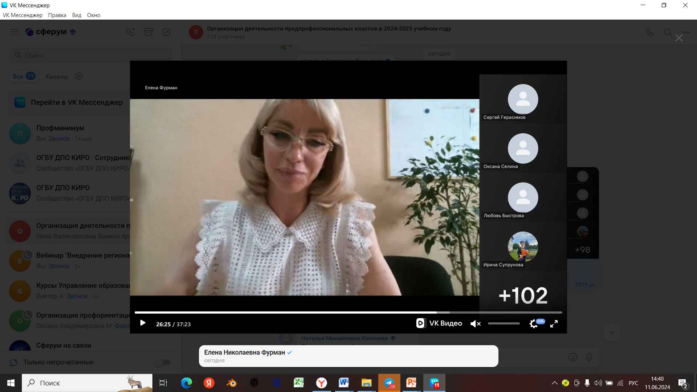Open the Вид menu
Screen dimensions: 697x392
pos(77,15)
